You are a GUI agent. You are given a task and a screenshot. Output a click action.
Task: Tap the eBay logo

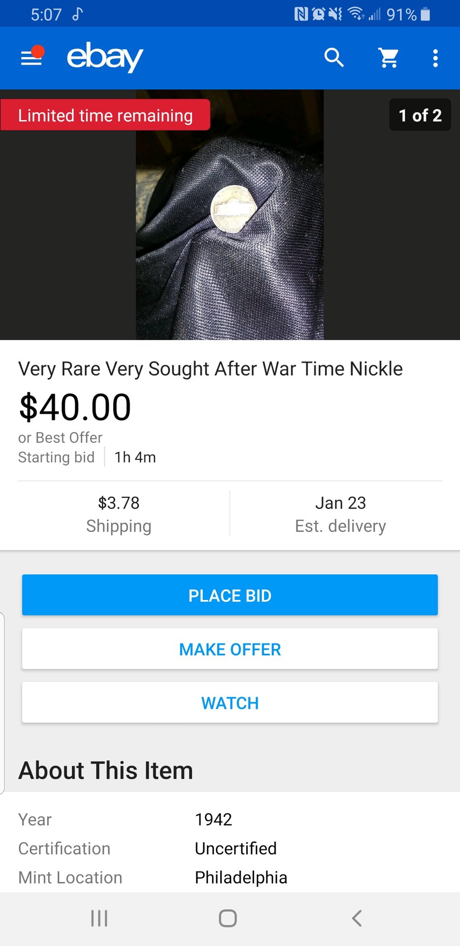tap(105, 57)
